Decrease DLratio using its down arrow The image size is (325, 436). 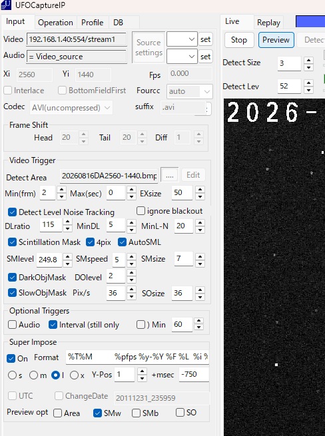pyautogui.click(x=67, y=228)
